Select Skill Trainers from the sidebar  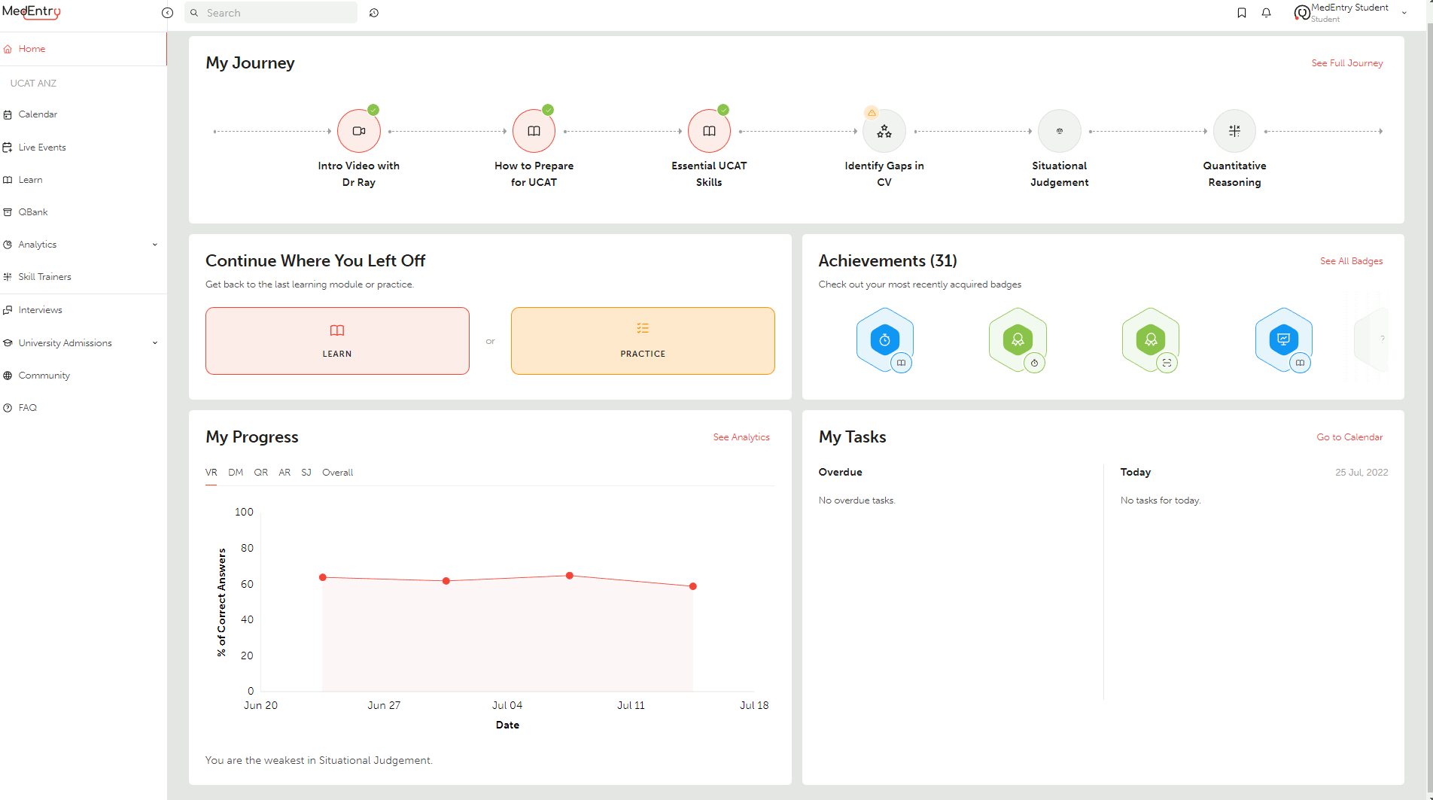pos(45,276)
